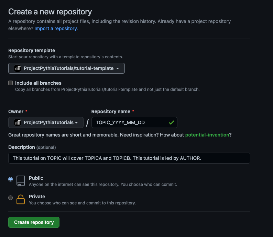Screen dimensions: 273x237
Task: Click the Create repository button
Action: coord(34,222)
